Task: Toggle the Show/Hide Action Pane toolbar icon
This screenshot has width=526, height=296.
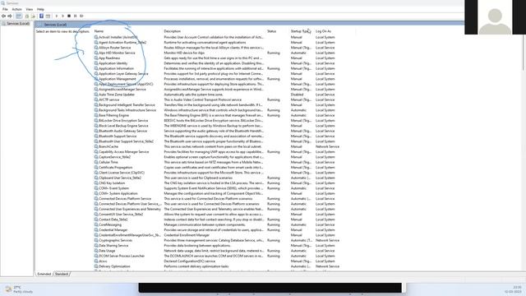Action: (48, 16)
